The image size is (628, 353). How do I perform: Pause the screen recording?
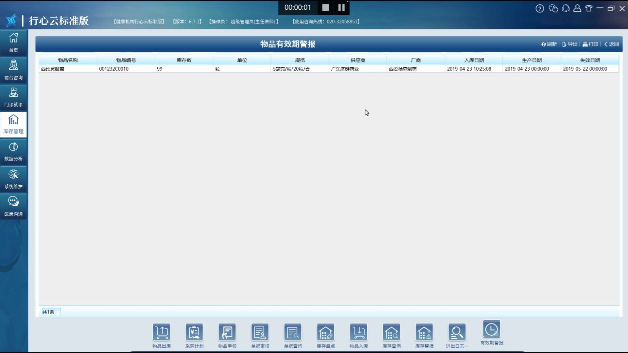[341, 8]
